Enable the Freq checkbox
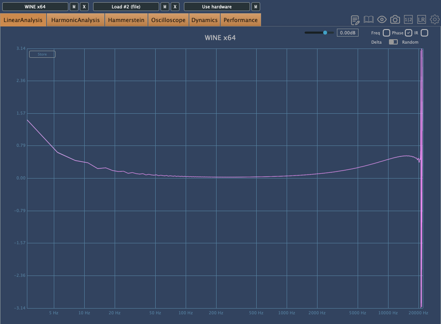The width and height of the screenshot is (441, 324). (x=386, y=33)
